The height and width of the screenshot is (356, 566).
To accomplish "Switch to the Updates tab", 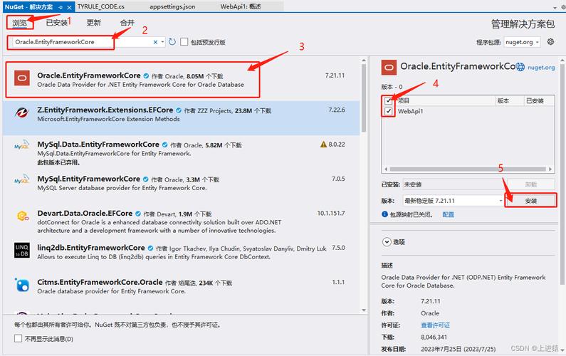I will [x=93, y=23].
